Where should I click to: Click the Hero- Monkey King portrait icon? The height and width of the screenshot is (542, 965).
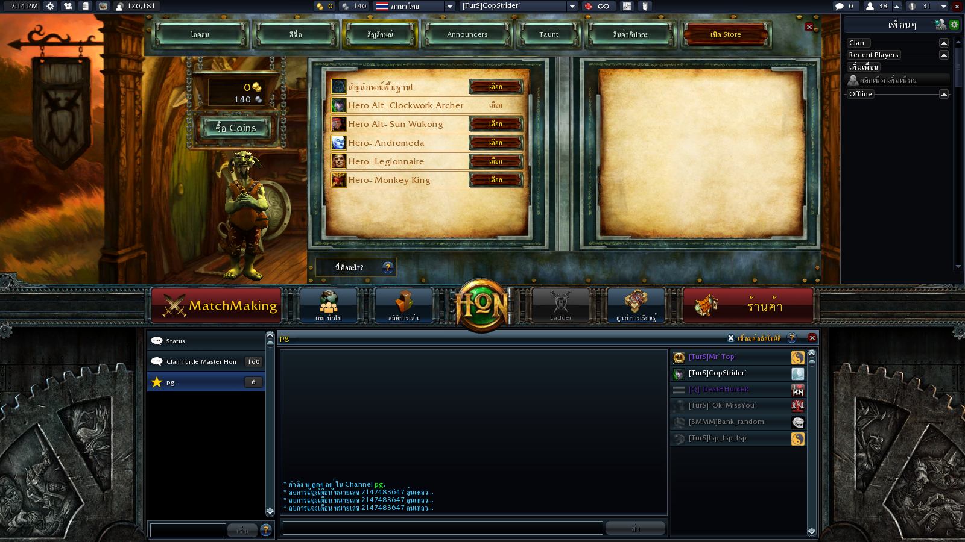tap(338, 180)
